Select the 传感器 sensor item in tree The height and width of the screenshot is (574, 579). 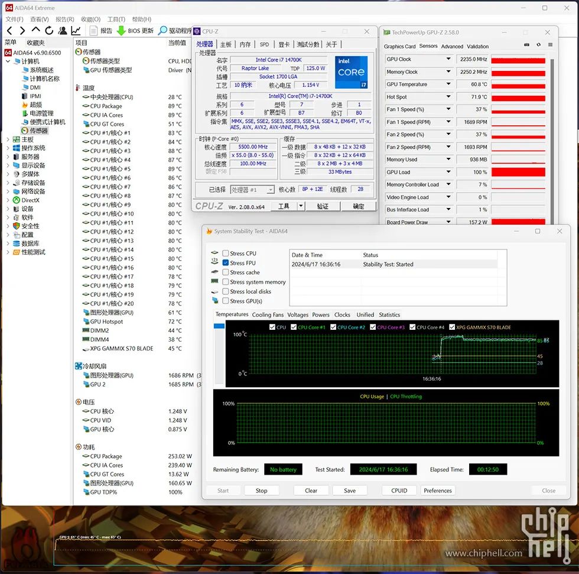[35, 131]
